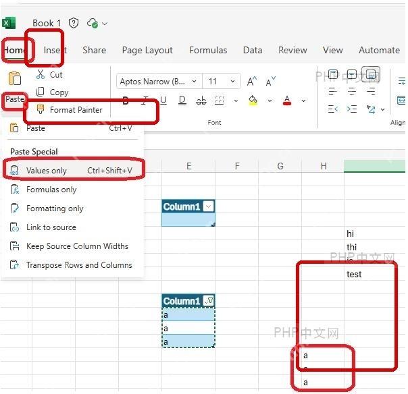The height and width of the screenshot is (394, 408).
Task: Click the Cut scissors button
Action: (49, 75)
